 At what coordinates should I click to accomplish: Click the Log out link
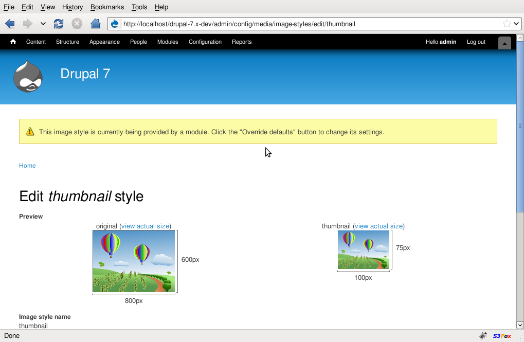coord(476,42)
